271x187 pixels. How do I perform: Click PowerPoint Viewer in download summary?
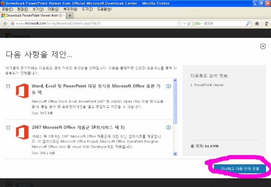coord(208,85)
